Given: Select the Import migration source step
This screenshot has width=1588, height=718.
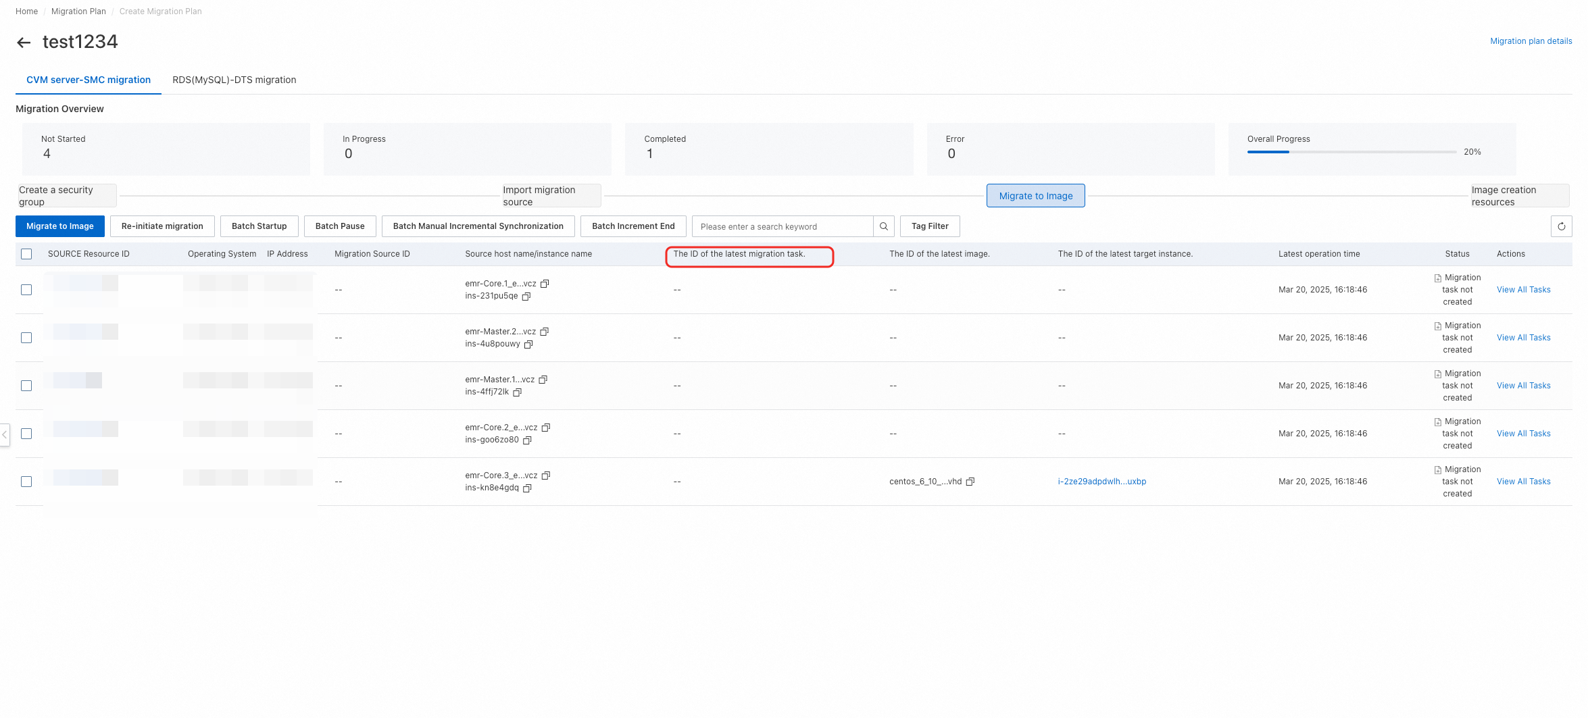Looking at the screenshot, I should (x=551, y=196).
